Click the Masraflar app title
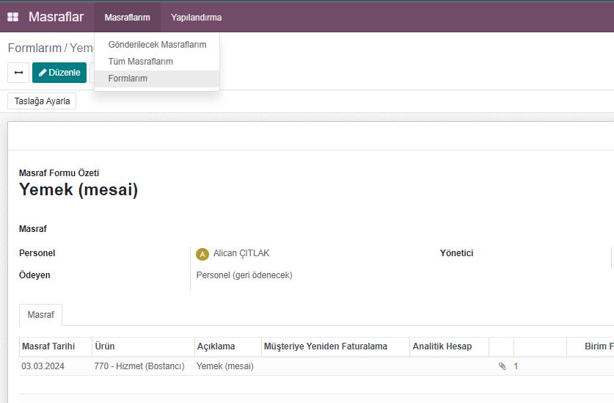The width and height of the screenshot is (614, 403). pos(56,17)
